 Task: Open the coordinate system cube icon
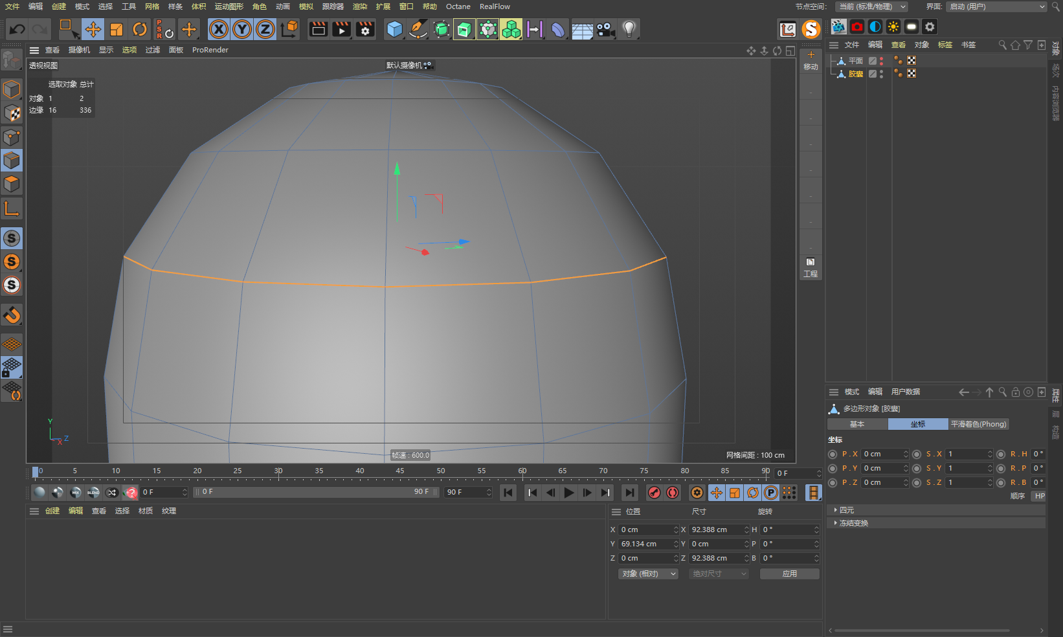point(290,29)
